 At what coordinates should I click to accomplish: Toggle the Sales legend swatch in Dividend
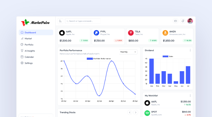(x=165, y=56)
